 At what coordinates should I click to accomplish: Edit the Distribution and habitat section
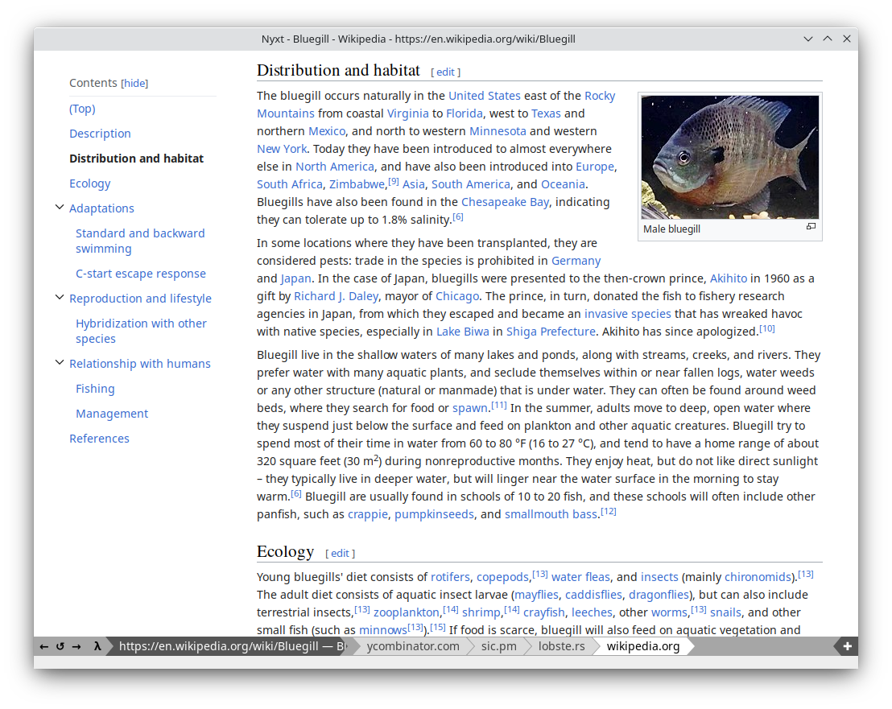pos(445,72)
